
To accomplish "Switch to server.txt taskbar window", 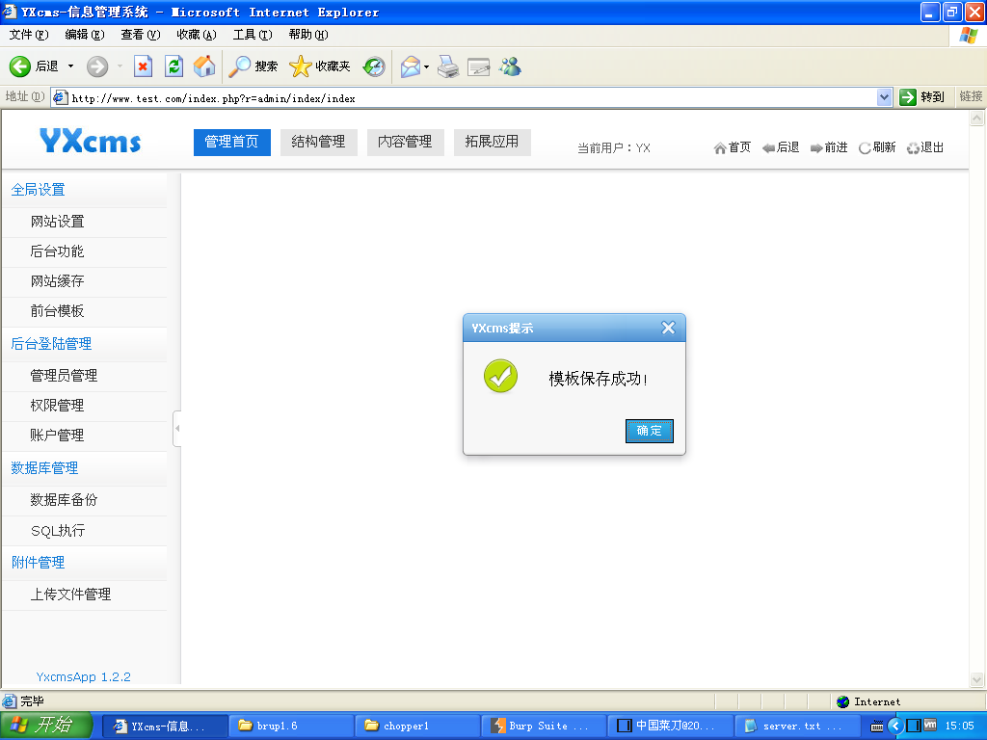I will coord(797,726).
